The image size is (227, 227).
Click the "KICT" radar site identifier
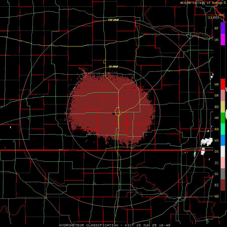129,225
